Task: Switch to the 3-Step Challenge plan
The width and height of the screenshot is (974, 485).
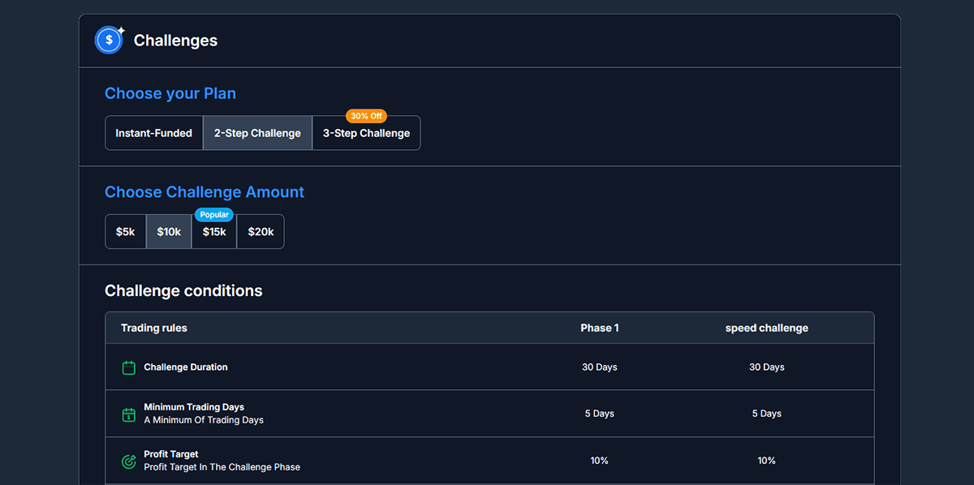Action: (366, 134)
